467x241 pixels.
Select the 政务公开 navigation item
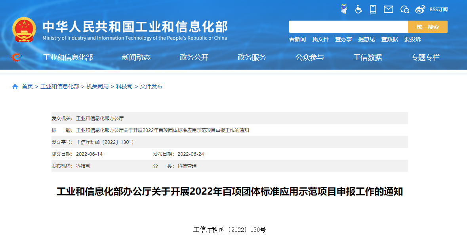coord(194,57)
